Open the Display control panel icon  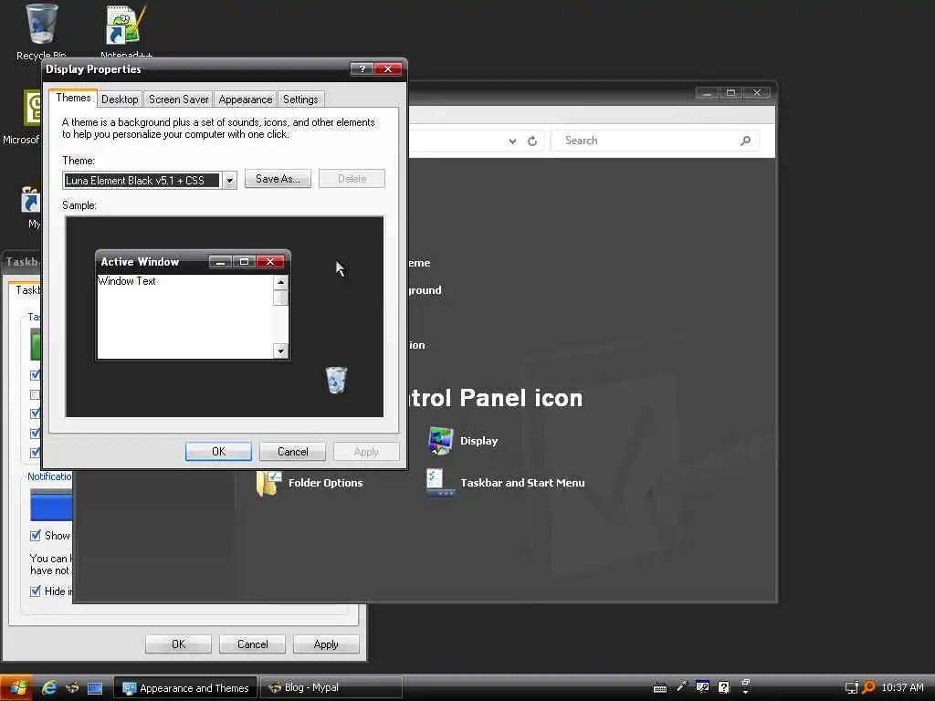pyautogui.click(x=441, y=441)
